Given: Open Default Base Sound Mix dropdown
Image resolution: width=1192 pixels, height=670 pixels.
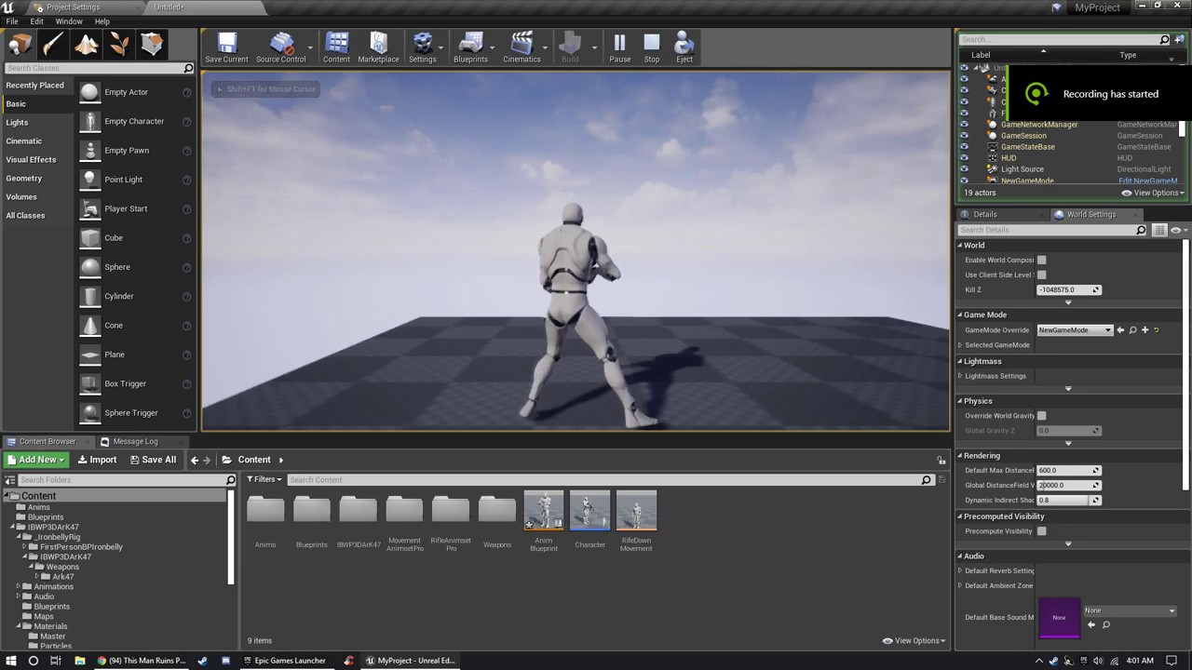Looking at the screenshot, I should click(x=1130, y=611).
